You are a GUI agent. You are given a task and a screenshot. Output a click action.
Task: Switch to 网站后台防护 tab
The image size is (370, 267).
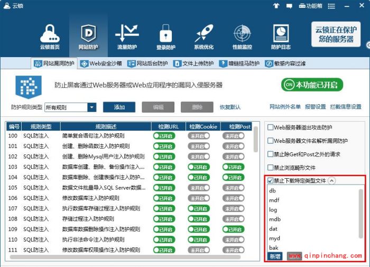click(147, 63)
